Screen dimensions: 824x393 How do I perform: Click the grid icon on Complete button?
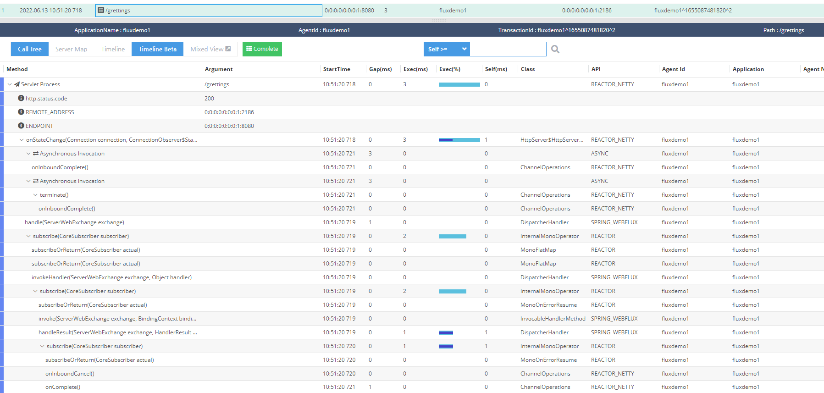coord(249,49)
